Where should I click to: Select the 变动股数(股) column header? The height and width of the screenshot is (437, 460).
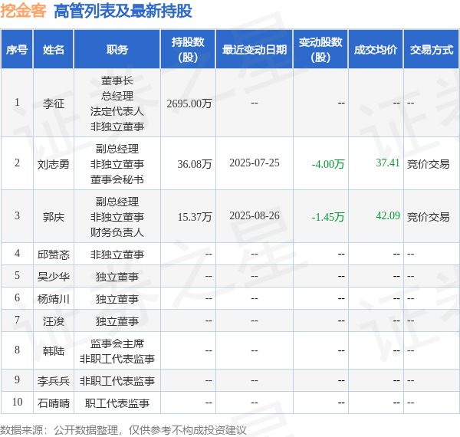(x=320, y=49)
